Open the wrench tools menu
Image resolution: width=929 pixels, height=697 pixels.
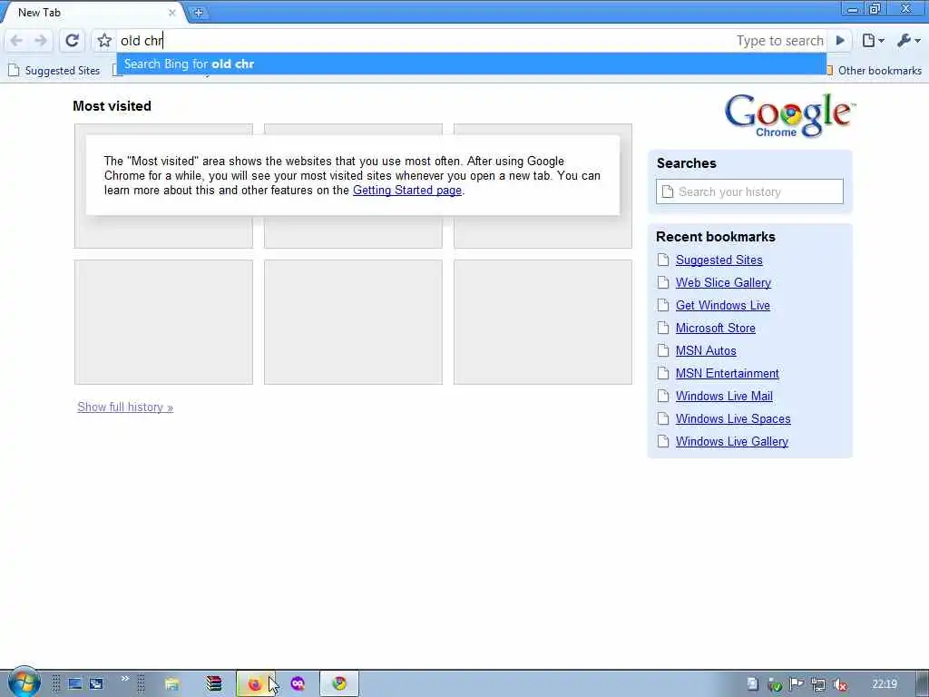pyautogui.click(x=909, y=41)
